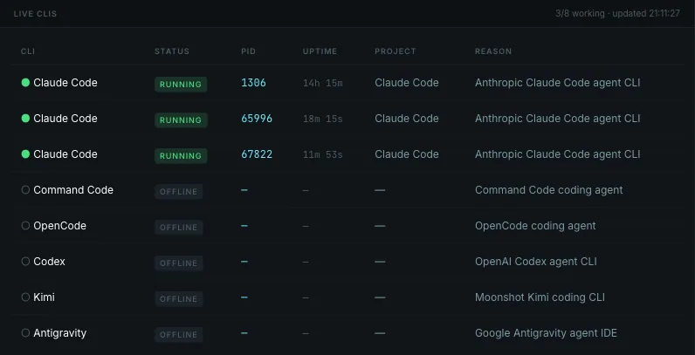Click the STATUS column header
Image resolution: width=695 pixels, height=355 pixels.
pos(172,51)
